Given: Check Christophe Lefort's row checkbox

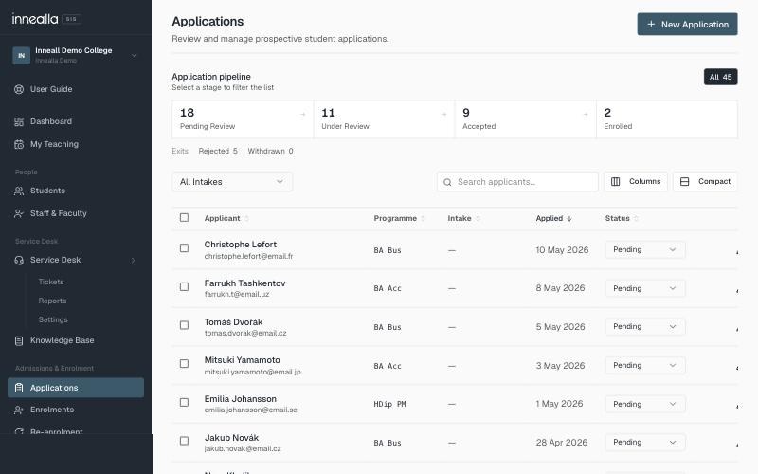Looking at the screenshot, I should 184,248.
